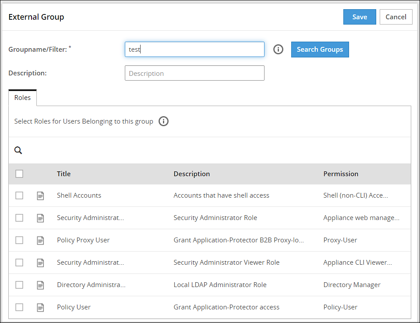The image size is (420, 323).
Task: Open the Policy Proxy User role
Action: click(x=83, y=240)
